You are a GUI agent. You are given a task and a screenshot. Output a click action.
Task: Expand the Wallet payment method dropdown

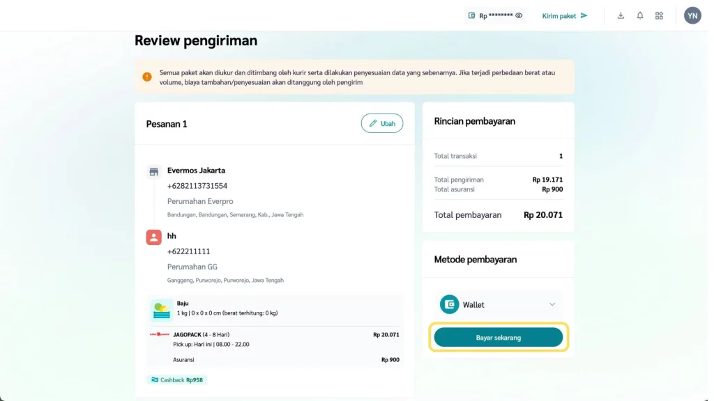[552, 304]
